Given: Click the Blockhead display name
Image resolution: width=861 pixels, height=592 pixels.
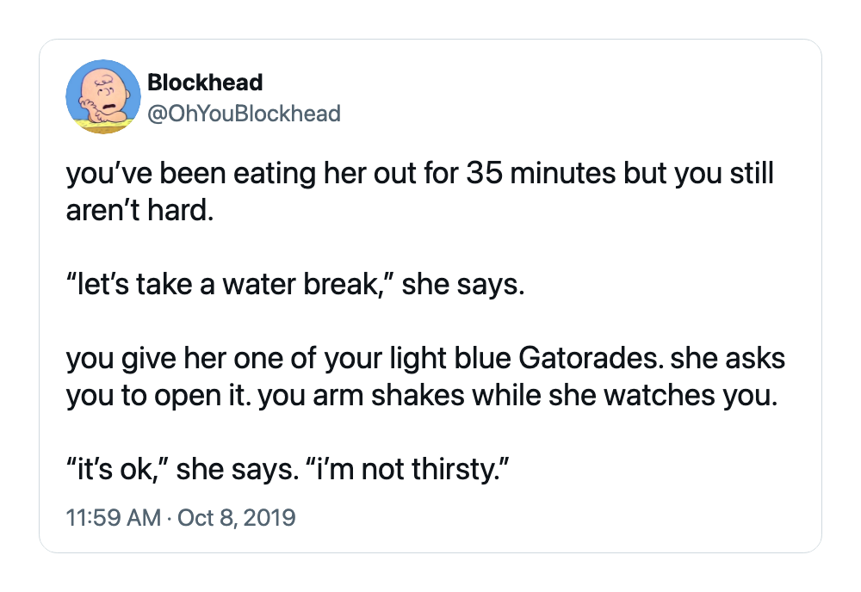Looking at the screenshot, I should 206,83.
